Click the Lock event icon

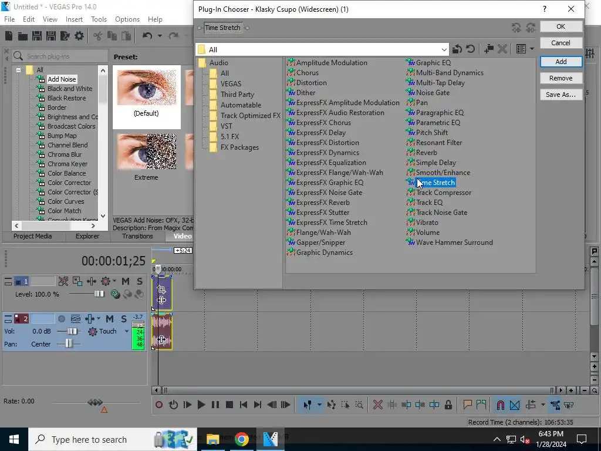click(448, 405)
